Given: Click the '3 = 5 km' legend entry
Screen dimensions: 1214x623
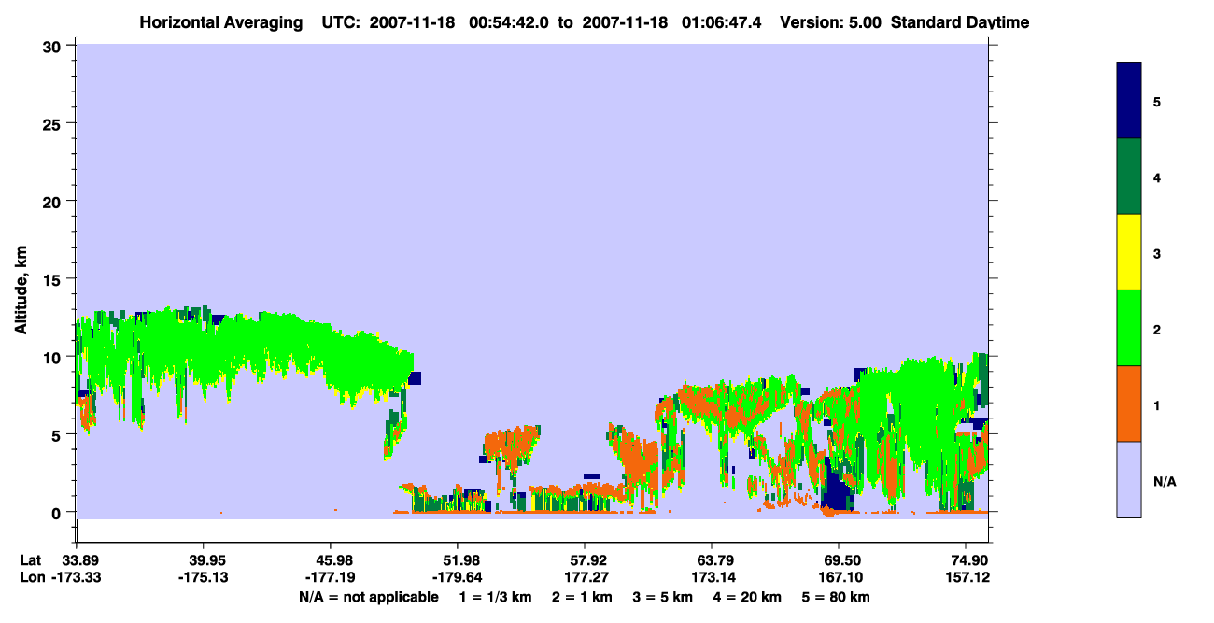Looking at the screenshot, I should tap(663, 597).
